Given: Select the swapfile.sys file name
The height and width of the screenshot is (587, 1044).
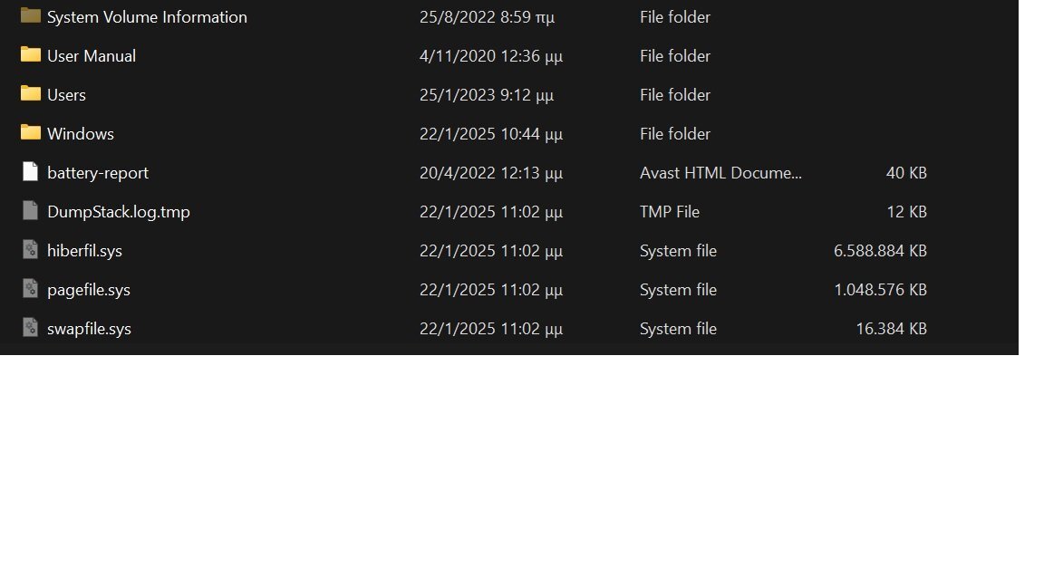Looking at the screenshot, I should point(89,329).
